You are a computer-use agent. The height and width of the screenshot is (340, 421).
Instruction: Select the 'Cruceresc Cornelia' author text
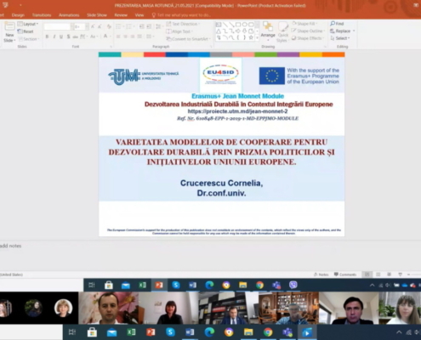click(x=221, y=183)
